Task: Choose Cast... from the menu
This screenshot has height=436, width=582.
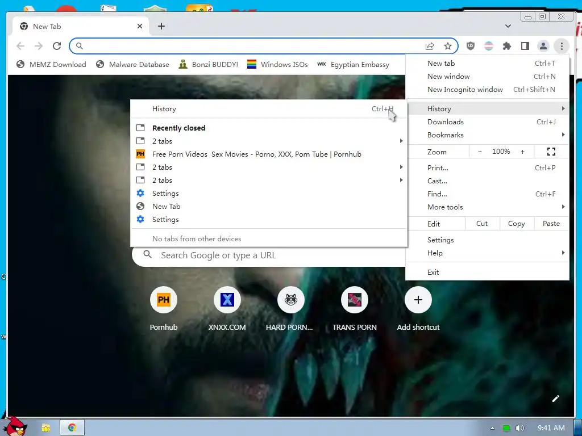Action: pos(487,181)
